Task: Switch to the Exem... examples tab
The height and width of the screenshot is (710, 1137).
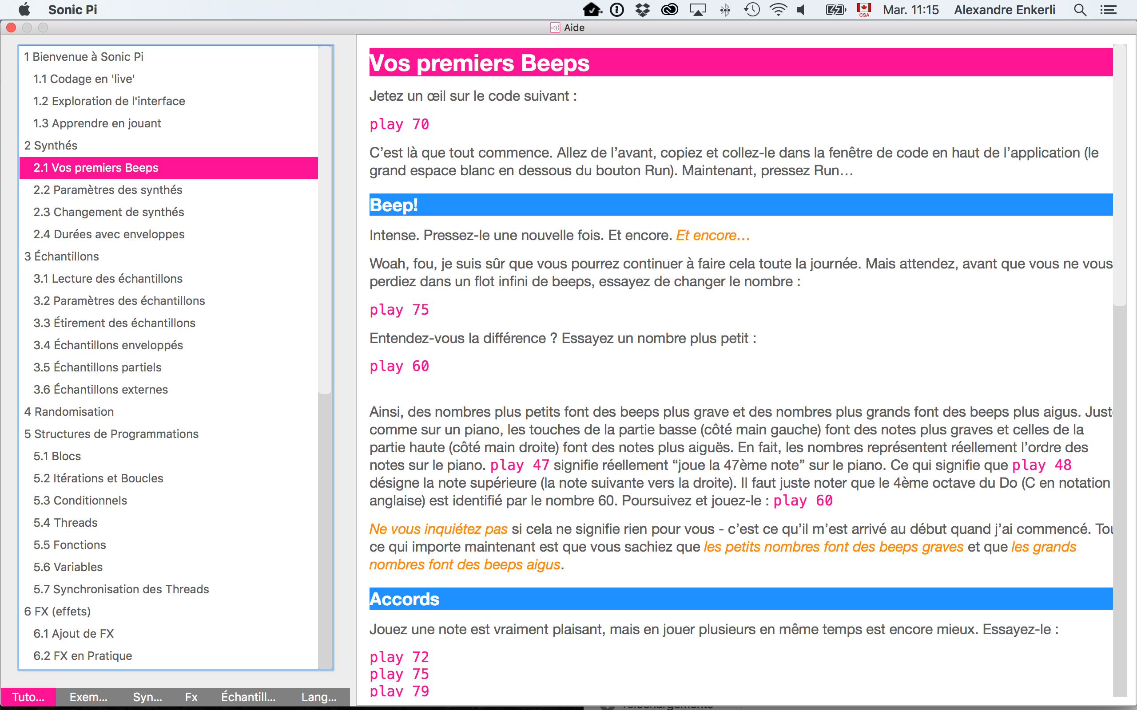Action: click(88, 697)
